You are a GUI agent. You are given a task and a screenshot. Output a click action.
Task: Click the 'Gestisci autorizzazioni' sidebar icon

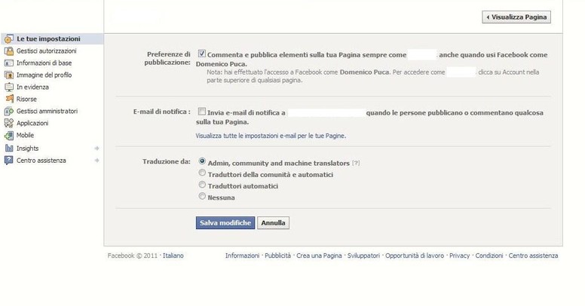coord(8,50)
